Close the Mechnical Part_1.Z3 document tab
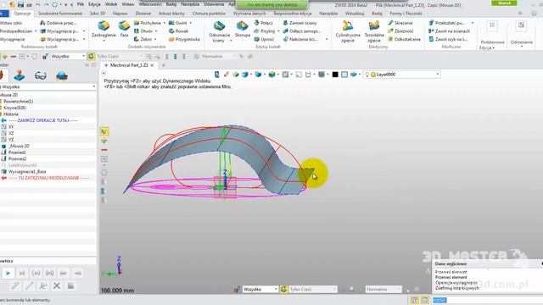This screenshot has height=305, width=543. click(152, 65)
